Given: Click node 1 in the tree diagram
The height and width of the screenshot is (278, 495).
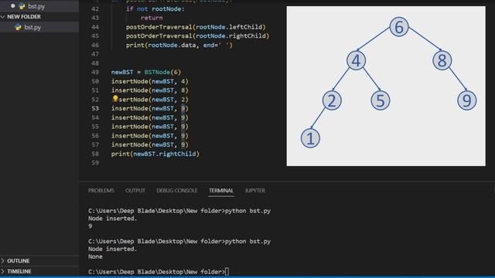Looking at the screenshot, I should pos(310,138).
